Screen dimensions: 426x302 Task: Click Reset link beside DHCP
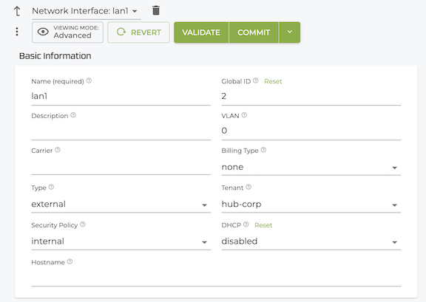(263, 225)
